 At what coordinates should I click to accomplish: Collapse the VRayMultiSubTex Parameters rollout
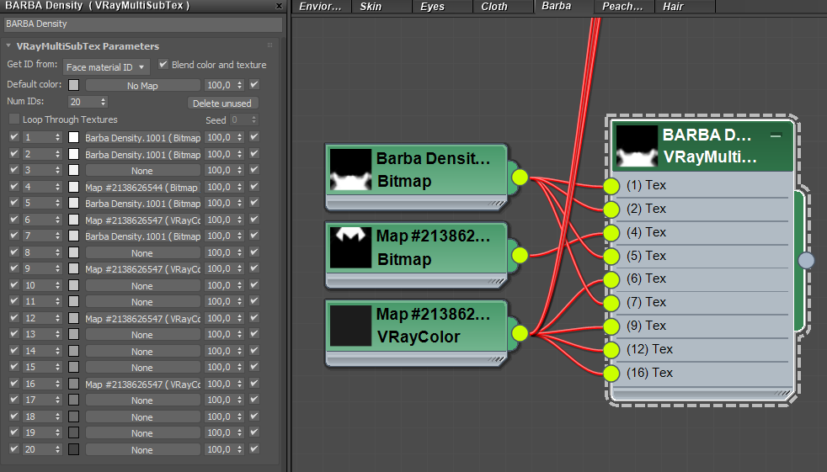[9, 46]
